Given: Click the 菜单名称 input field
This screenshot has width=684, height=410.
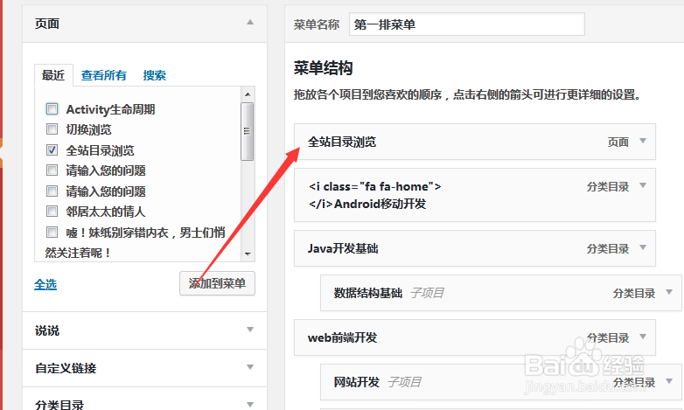Looking at the screenshot, I should (x=467, y=24).
